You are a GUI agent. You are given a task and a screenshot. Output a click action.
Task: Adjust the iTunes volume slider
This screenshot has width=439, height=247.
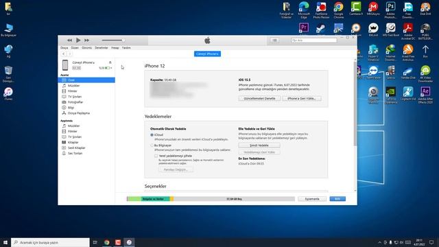113,40
